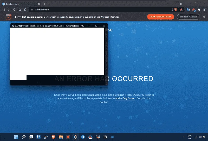Click Don't ask me again button
The width and height of the screenshot is (208, 141).
coord(188,17)
